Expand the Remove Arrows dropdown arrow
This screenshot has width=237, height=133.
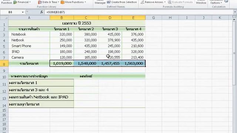click(165, 2)
